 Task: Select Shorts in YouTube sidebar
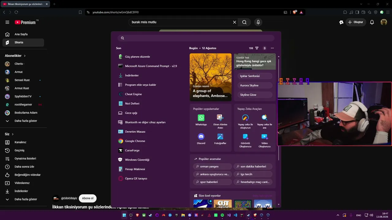[x=23, y=42]
